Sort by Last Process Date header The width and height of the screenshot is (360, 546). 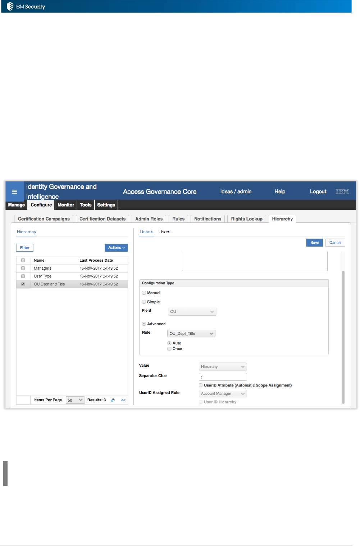point(96,260)
